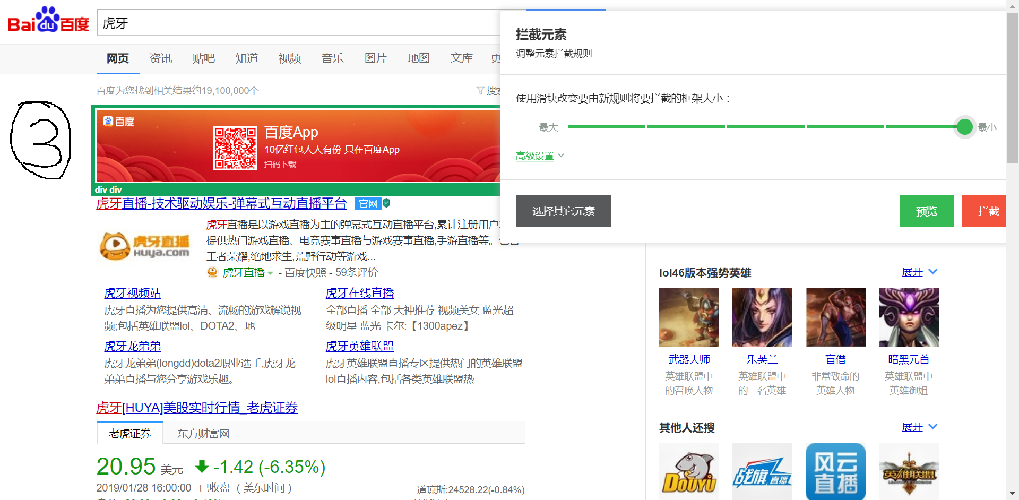
Task: Click the small Huya icon before 虎牙直播
Action: (212, 272)
